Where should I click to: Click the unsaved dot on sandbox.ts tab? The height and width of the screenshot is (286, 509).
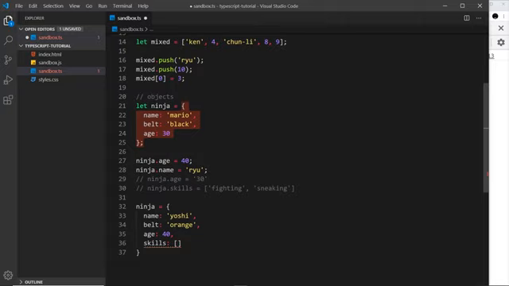click(146, 18)
